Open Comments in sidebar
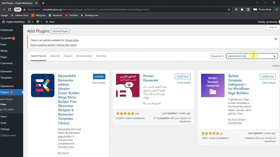This screenshot has height=157, width=280. coord(7,63)
